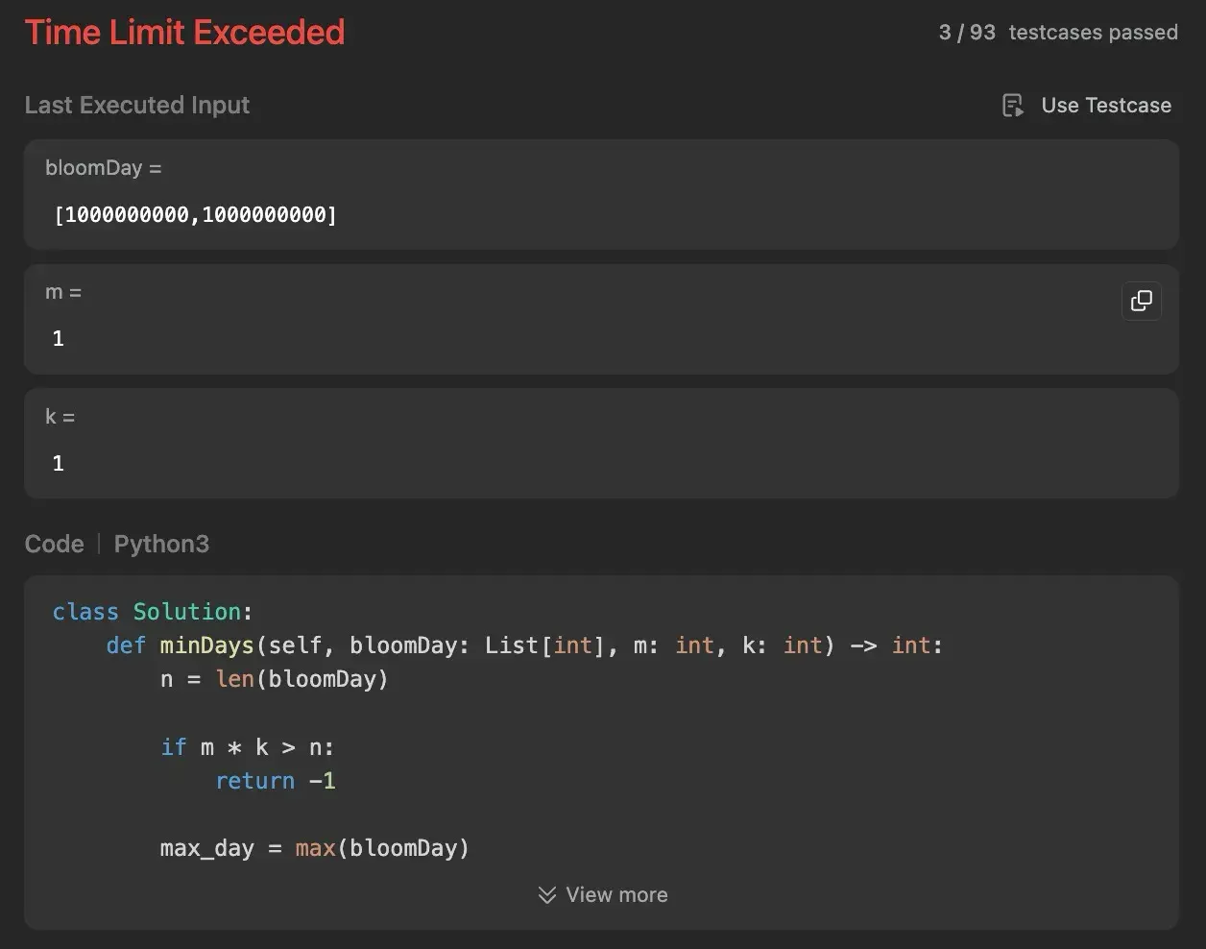Select the m value field showing 1
Viewport: 1206px width, 949px height.
(x=58, y=338)
